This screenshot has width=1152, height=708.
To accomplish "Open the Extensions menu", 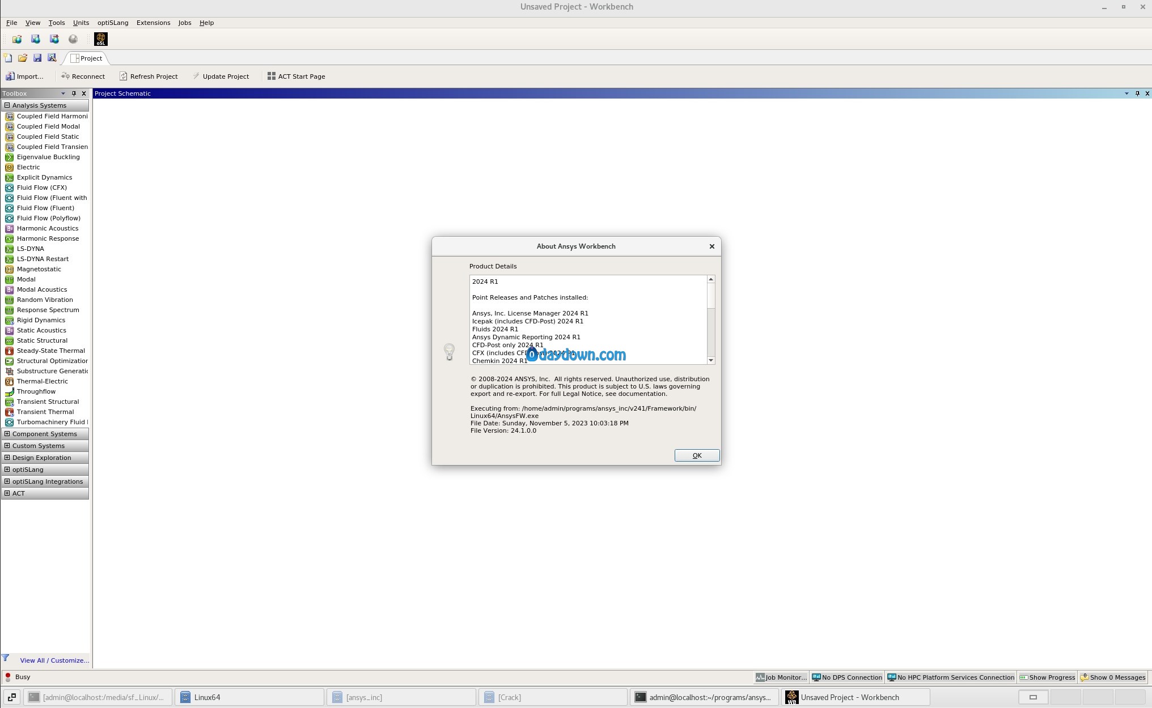I will tap(153, 23).
